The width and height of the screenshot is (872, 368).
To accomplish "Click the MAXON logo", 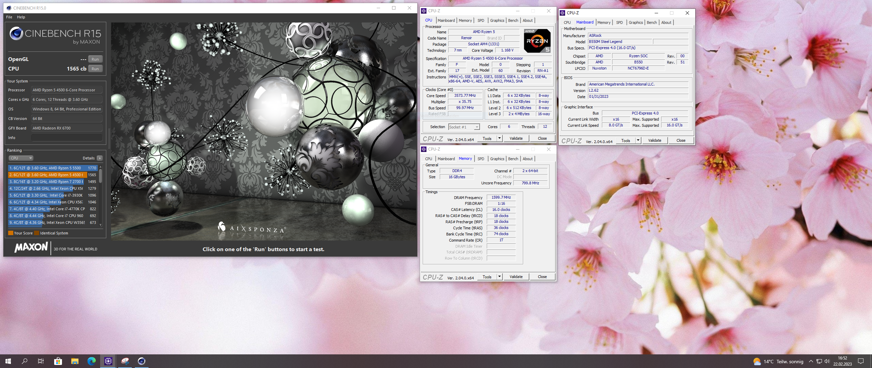I will [x=31, y=247].
